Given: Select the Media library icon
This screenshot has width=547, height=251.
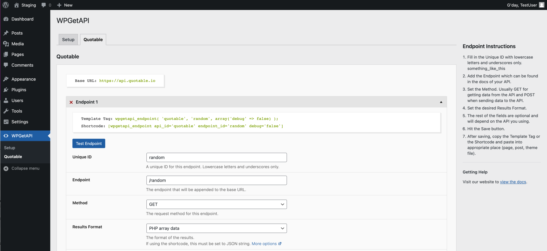Looking at the screenshot, I should (7, 44).
